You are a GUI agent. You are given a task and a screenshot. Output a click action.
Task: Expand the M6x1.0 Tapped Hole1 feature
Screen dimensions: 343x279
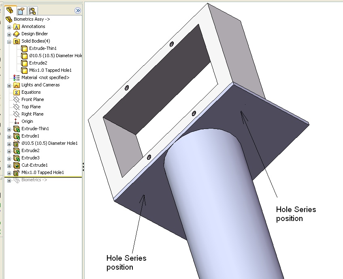9,173
